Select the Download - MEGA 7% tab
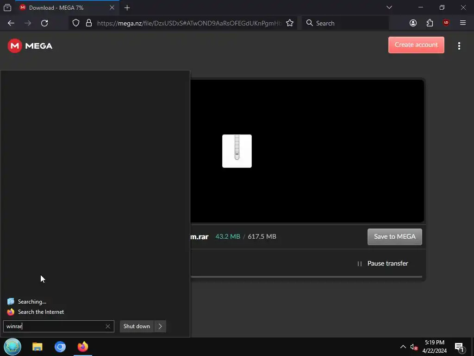474x356 pixels. pos(67,7)
